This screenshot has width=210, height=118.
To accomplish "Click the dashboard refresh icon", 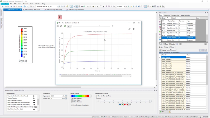I will pos(61,26).
